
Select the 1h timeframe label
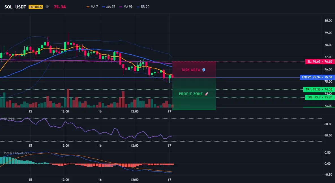point(47,7)
